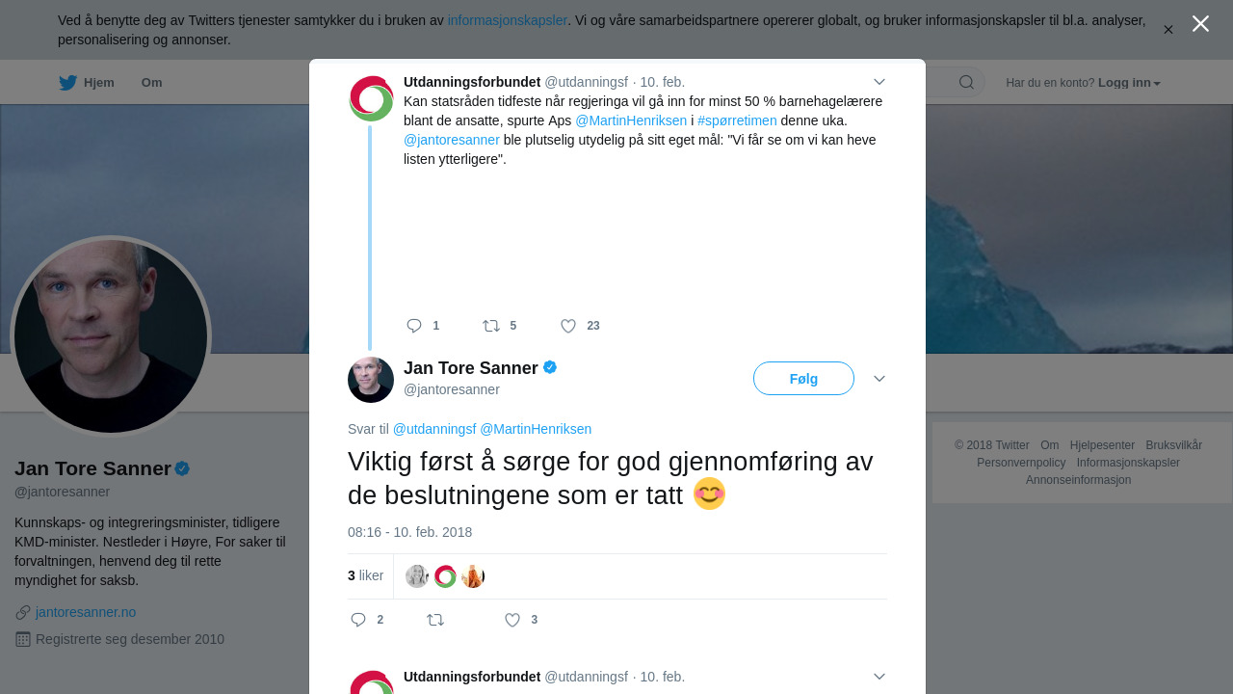Dismiss the cookie notice banner
Screen dimensions: 1233x694
pos(1168,30)
